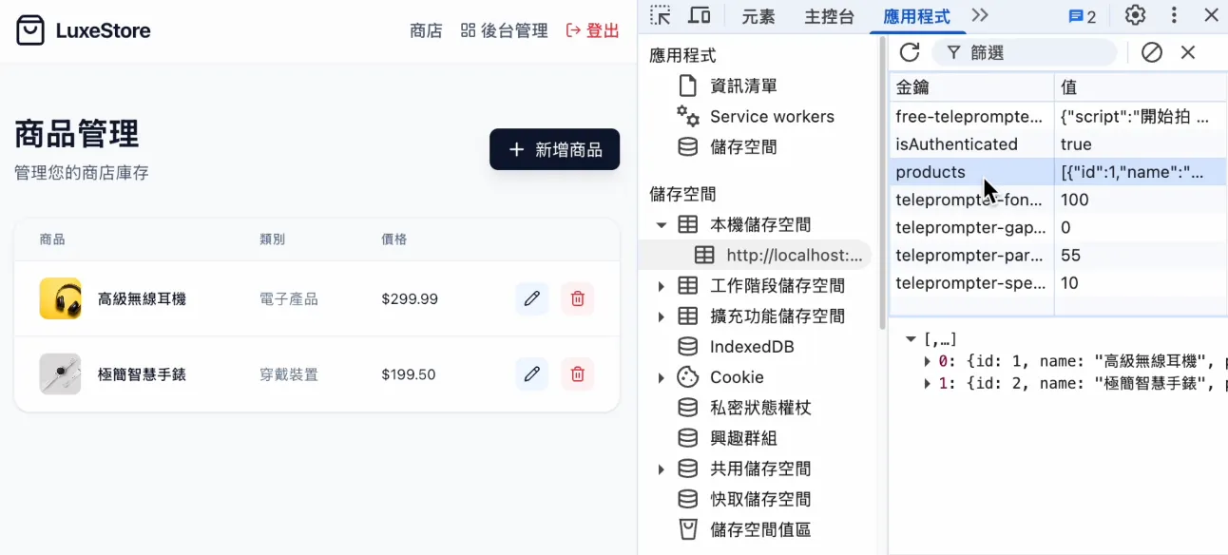The width and height of the screenshot is (1228, 555).
Task: Open the console messages badge showing 2
Action: 1083,16
